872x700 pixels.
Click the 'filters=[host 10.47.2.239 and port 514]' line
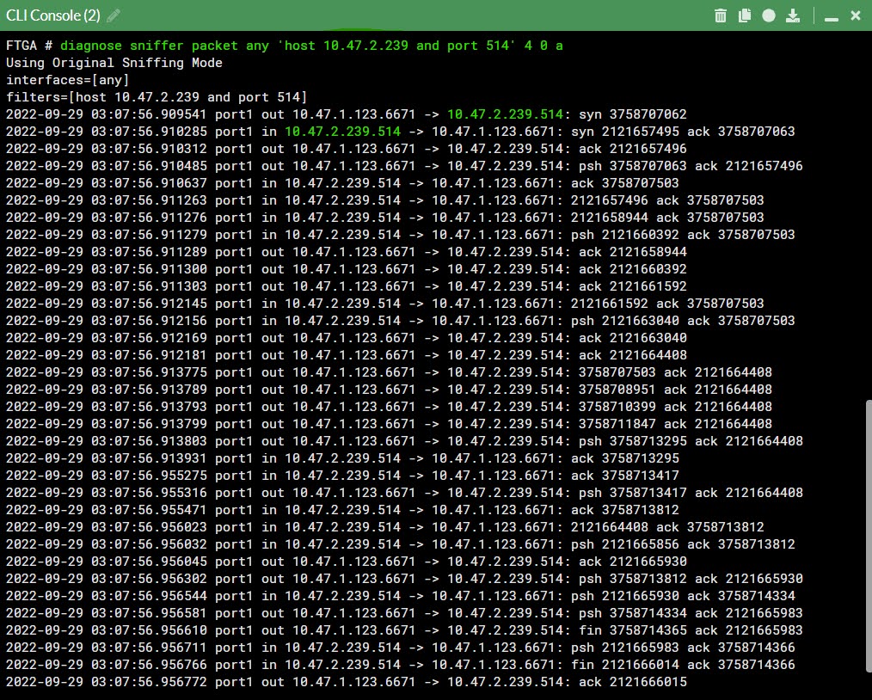coord(157,97)
